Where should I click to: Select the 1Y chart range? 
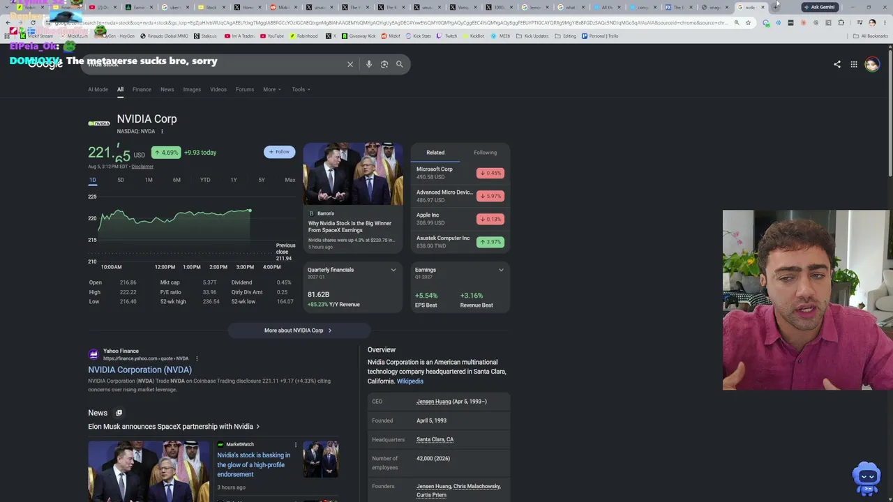[234, 180]
